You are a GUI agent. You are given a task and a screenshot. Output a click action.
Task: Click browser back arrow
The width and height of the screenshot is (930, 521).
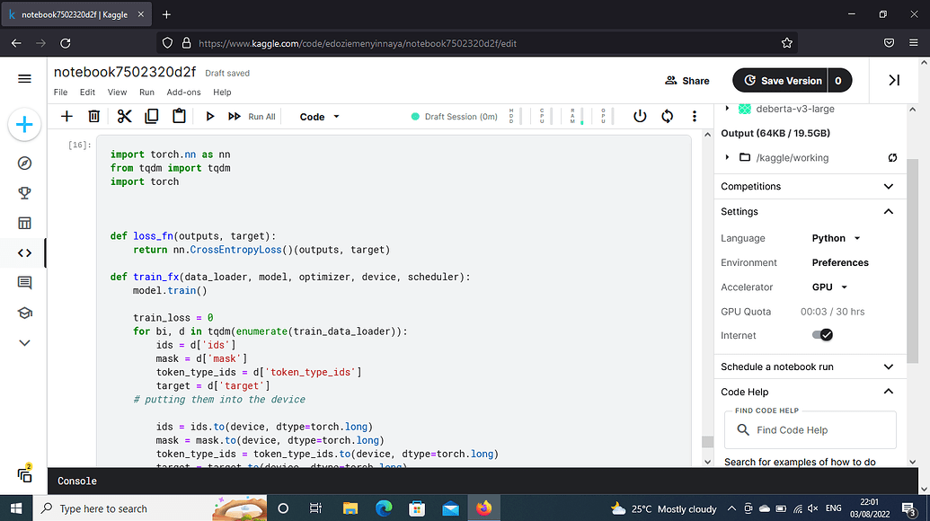[x=16, y=43]
